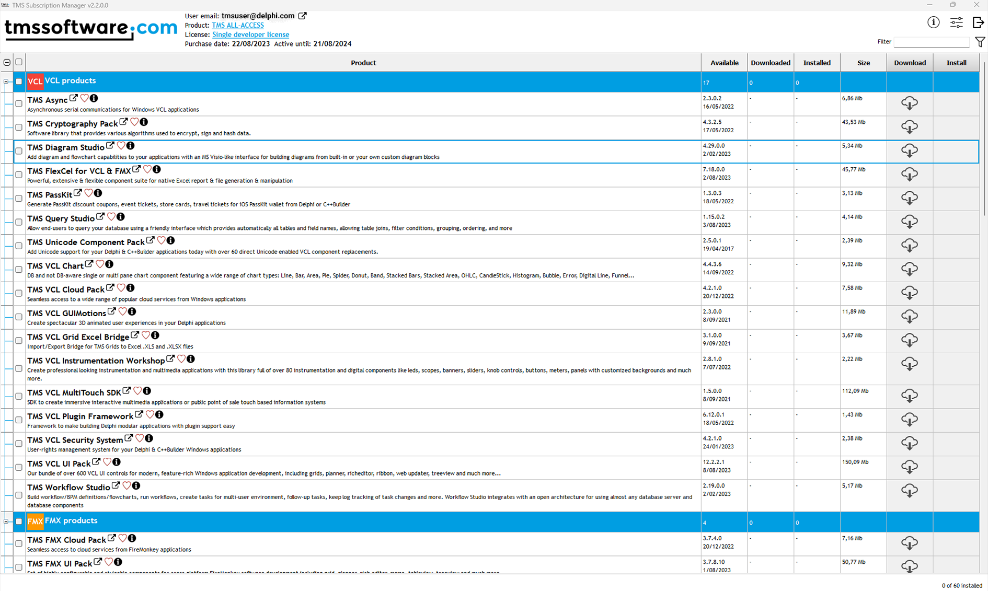
Task: Download TMS VCL UI Pack
Action: [910, 467]
